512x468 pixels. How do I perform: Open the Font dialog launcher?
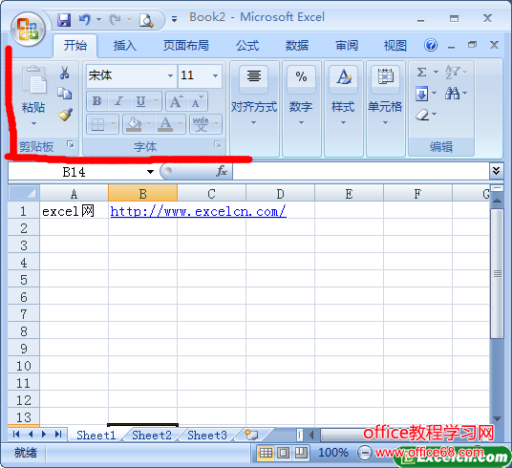click(x=218, y=144)
